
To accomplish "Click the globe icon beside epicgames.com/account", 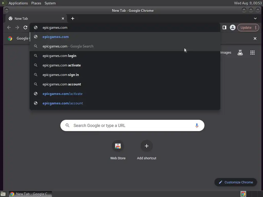I will tap(35, 103).
